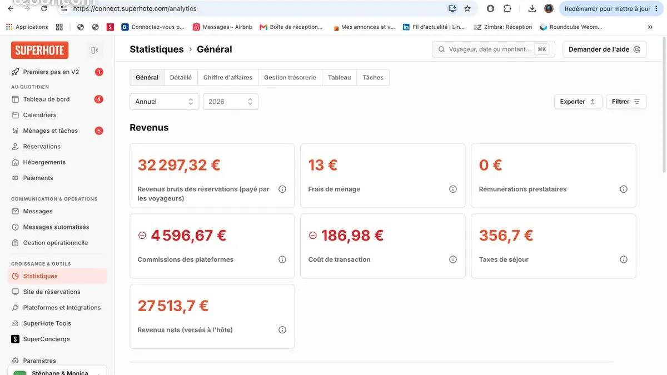Open the Chrome profile avatar
667x375 pixels.
[549, 8]
